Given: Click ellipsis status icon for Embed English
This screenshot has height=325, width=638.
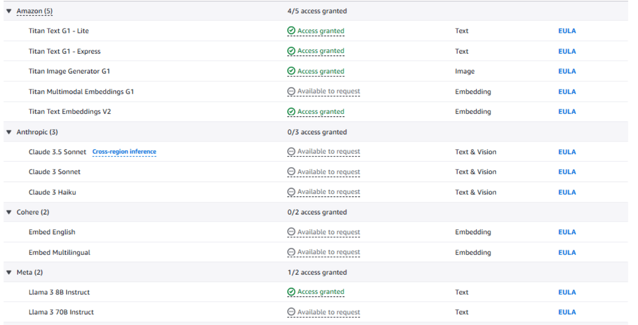Looking at the screenshot, I should tap(291, 232).
